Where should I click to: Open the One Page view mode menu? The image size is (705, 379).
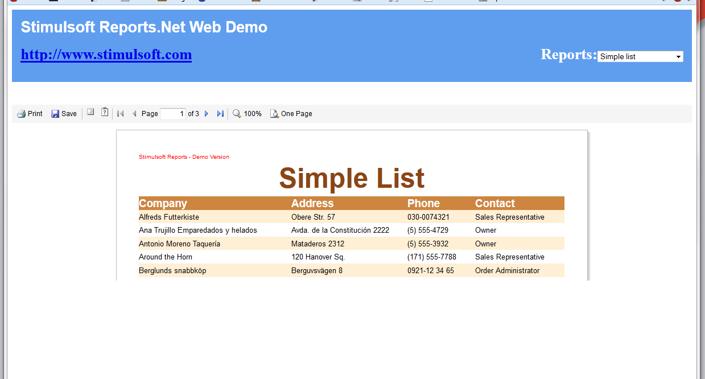(x=291, y=114)
